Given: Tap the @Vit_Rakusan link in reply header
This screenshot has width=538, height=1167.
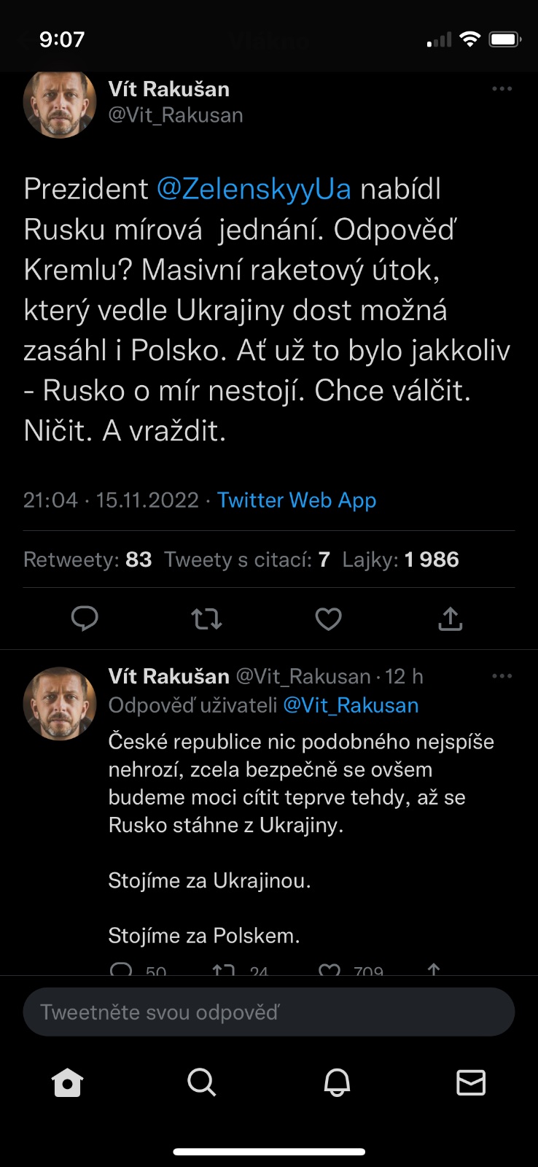Looking at the screenshot, I should [351, 705].
